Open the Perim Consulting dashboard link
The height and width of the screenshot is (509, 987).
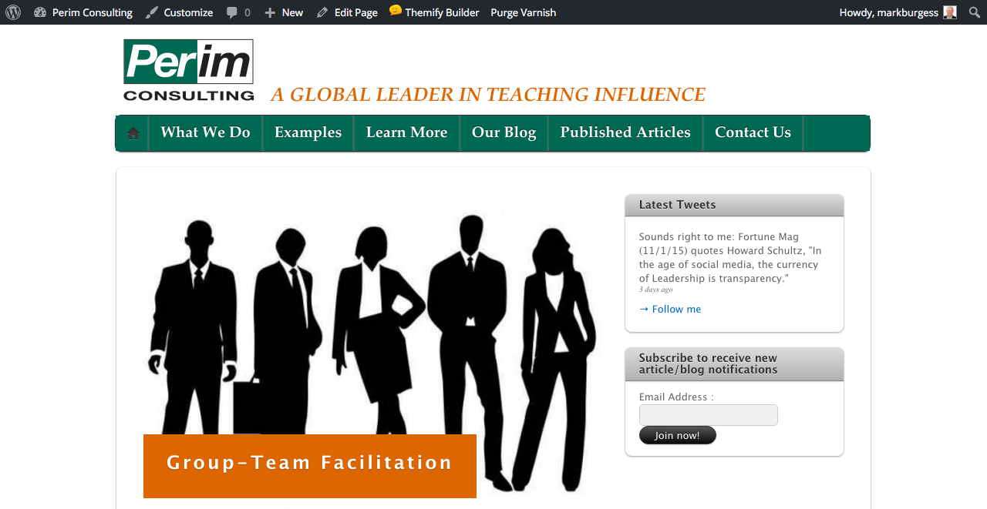pos(83,12)
